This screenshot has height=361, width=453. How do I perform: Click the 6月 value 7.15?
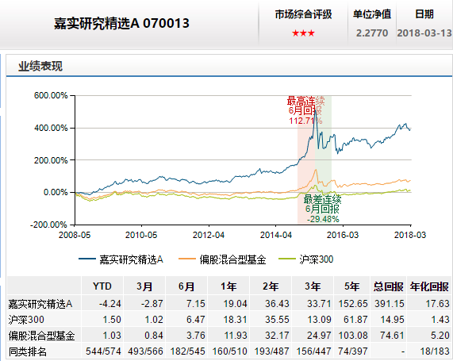196,304
